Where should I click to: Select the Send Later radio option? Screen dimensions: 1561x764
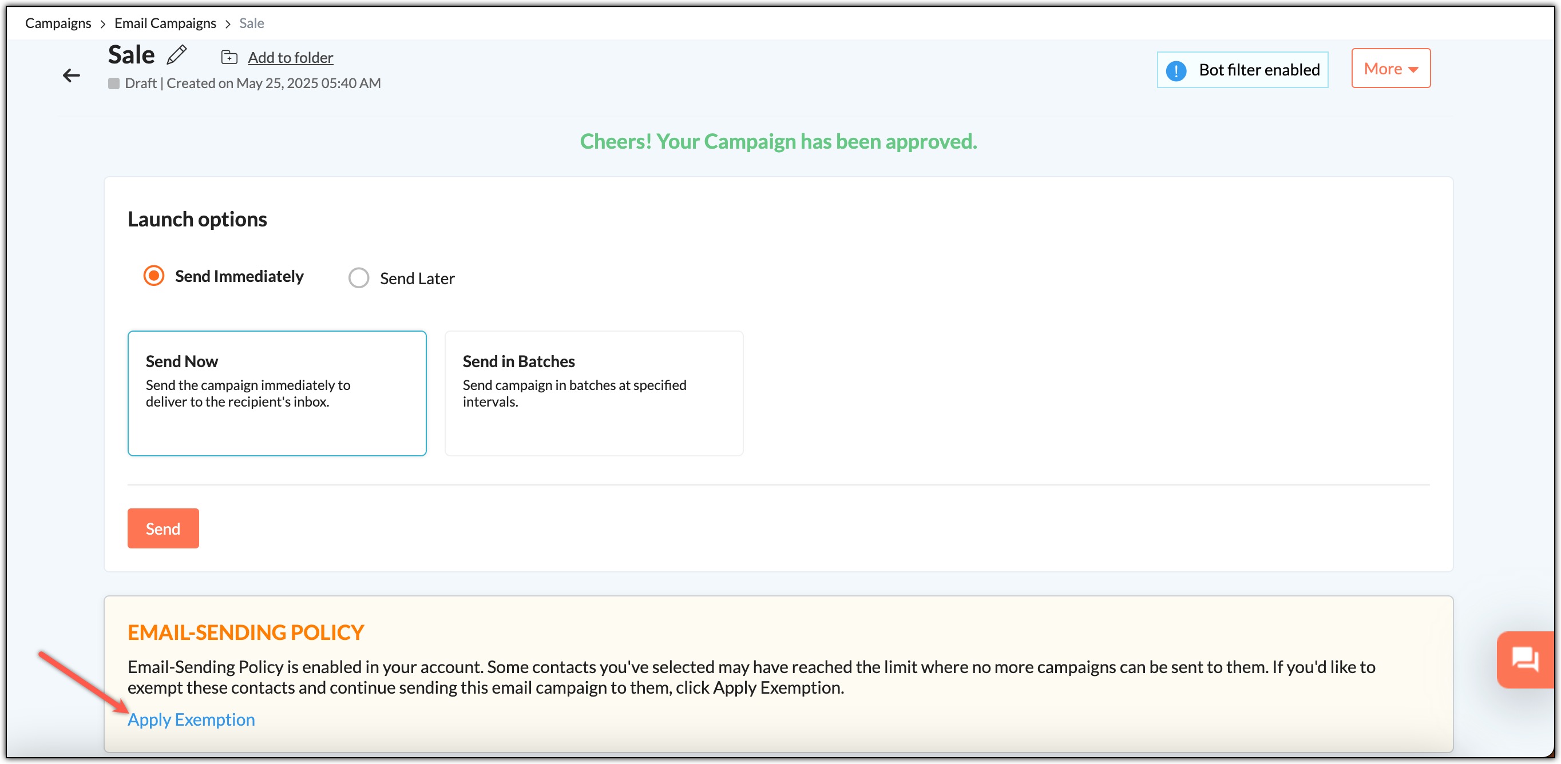359,278
